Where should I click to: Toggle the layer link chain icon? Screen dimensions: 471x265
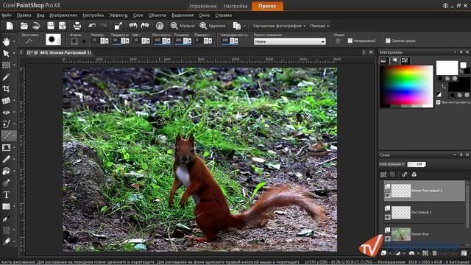(405, 174)
